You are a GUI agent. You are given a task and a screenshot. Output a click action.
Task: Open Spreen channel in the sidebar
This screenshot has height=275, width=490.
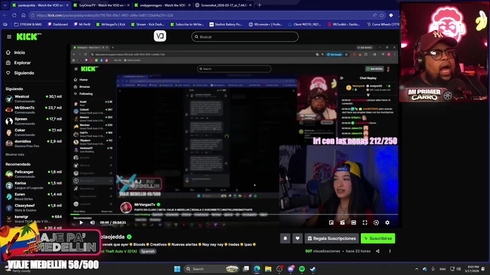tap(34, 121)
